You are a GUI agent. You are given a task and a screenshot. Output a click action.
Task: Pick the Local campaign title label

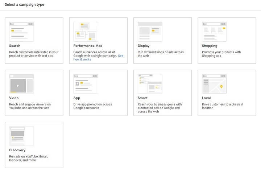[206, 98]
